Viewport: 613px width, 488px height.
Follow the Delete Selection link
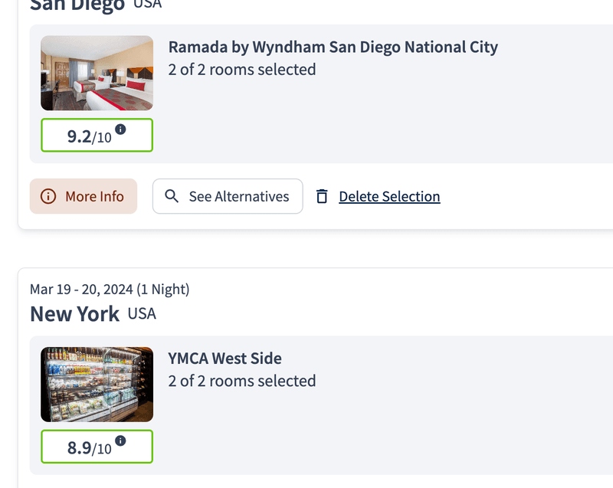[x=389, y=197]
